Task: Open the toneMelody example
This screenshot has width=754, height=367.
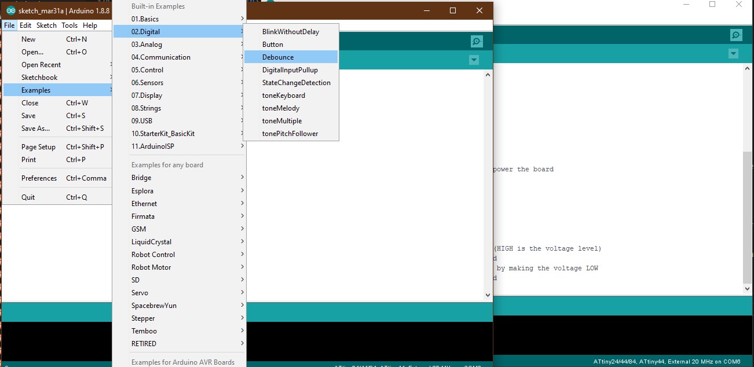Action: pyautogui.click(x=291, y=108)
